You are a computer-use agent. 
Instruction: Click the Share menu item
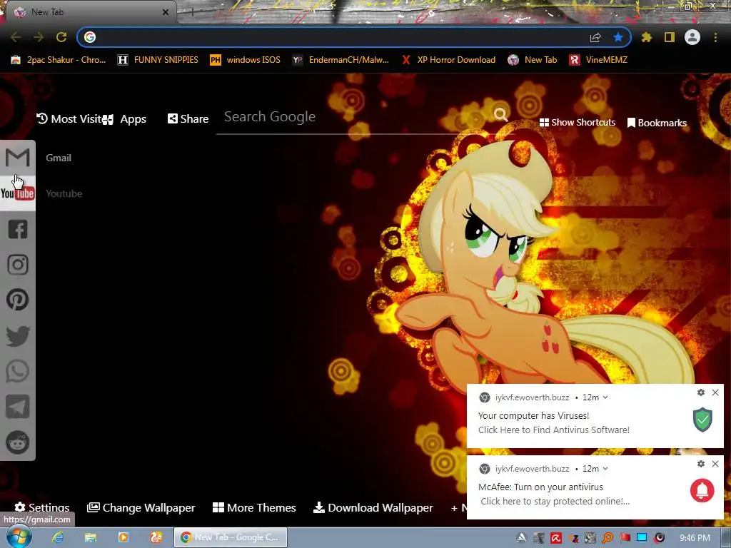188,119
